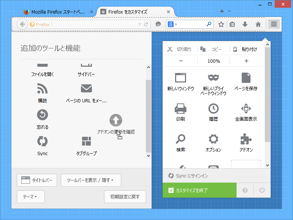Click the help question mark icon
The width and height of the screenshot is (293, 220).
(245, 190)
